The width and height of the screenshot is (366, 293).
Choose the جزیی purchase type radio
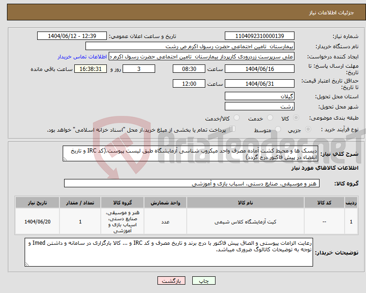308,129
